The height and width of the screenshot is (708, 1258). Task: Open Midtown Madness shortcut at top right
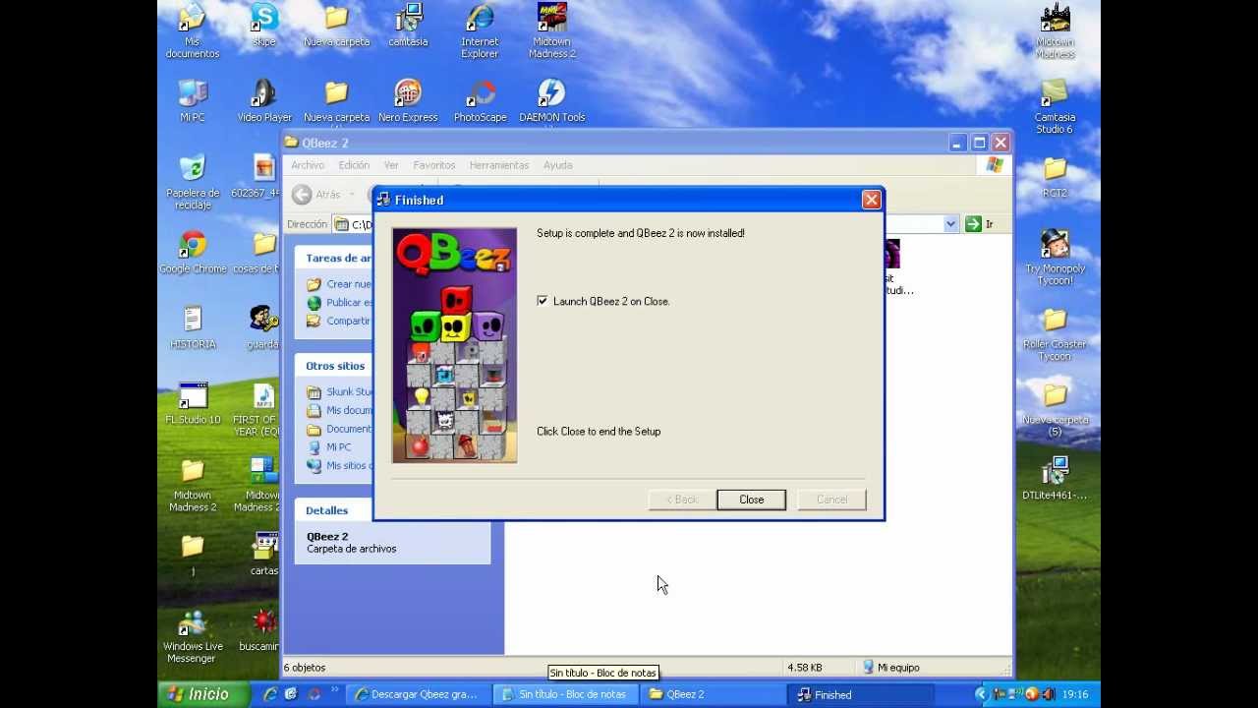1055,30
